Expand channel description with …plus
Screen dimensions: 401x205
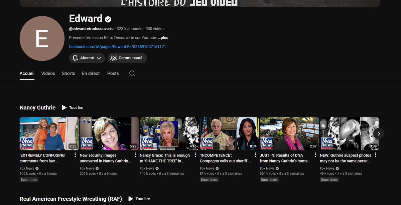(x=163, y=38)
